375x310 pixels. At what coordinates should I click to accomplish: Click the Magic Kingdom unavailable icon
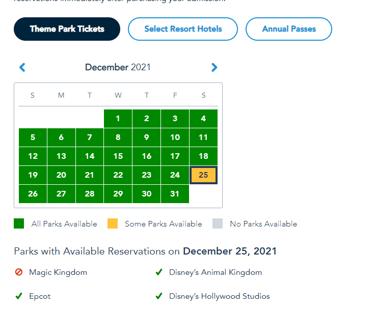[x=19, y=272]
